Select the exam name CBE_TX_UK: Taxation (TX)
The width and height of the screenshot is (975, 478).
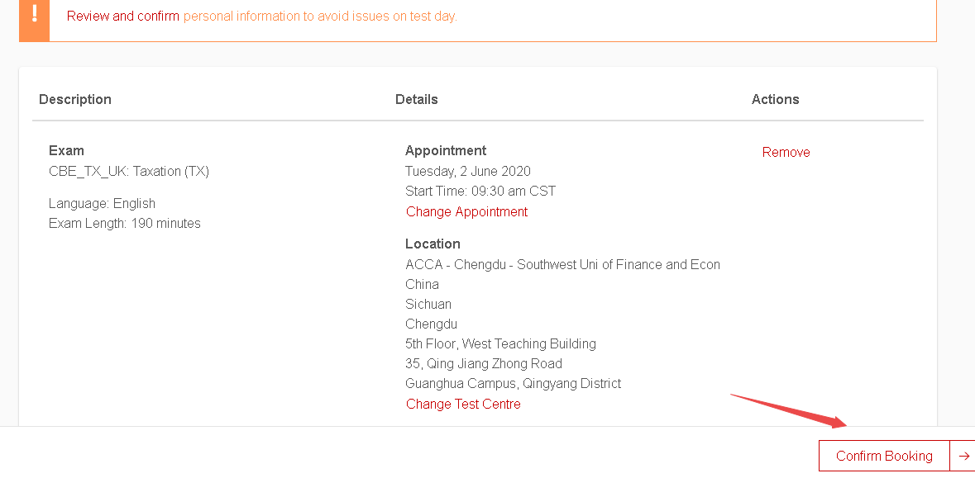click(129, 171)
